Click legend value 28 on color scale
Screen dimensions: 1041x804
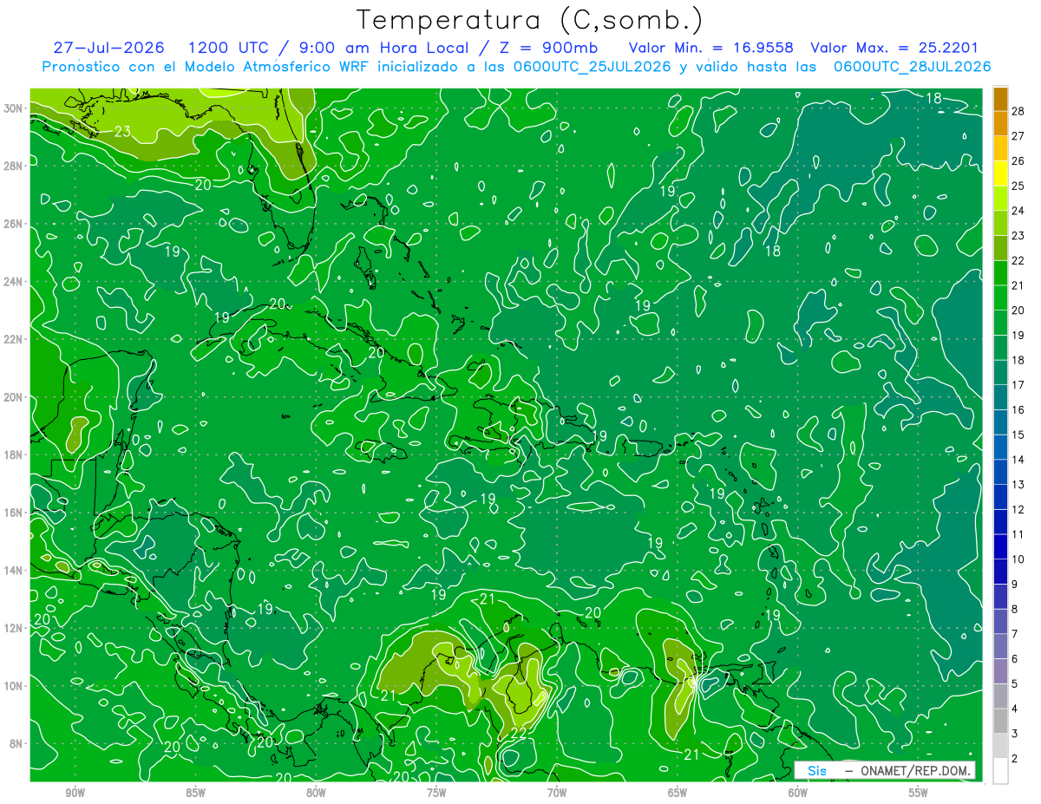coord(1018,112)
